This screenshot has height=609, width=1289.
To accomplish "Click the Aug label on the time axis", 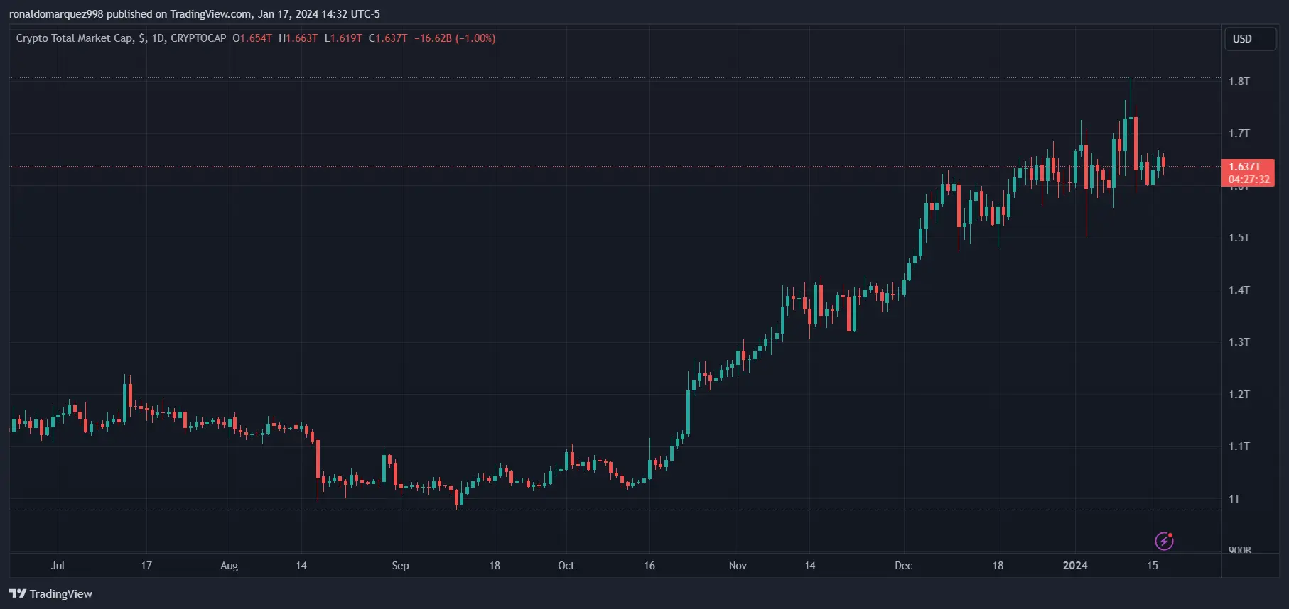I will 229,566.
